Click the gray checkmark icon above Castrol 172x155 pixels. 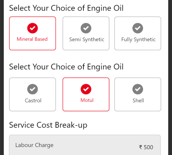(x=32, y=89)
